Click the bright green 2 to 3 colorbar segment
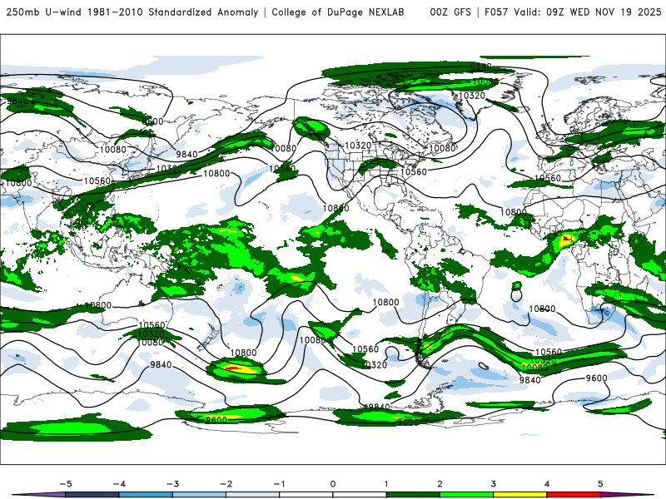Image resolution: width=666 pixels, height=499 pixels. (466, 495)
